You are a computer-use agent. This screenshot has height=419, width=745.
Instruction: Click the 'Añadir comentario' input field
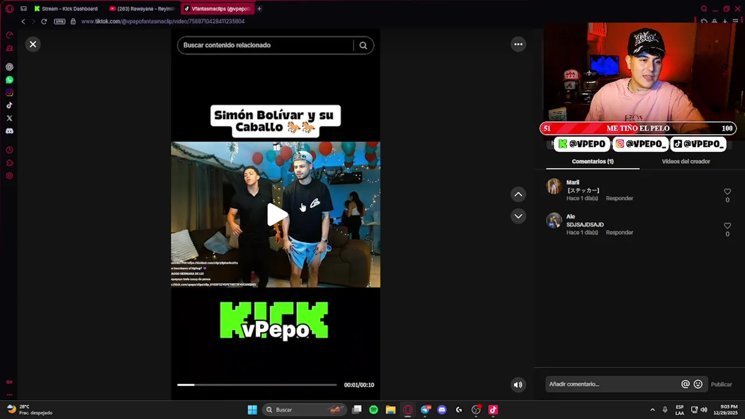[613, 384]
